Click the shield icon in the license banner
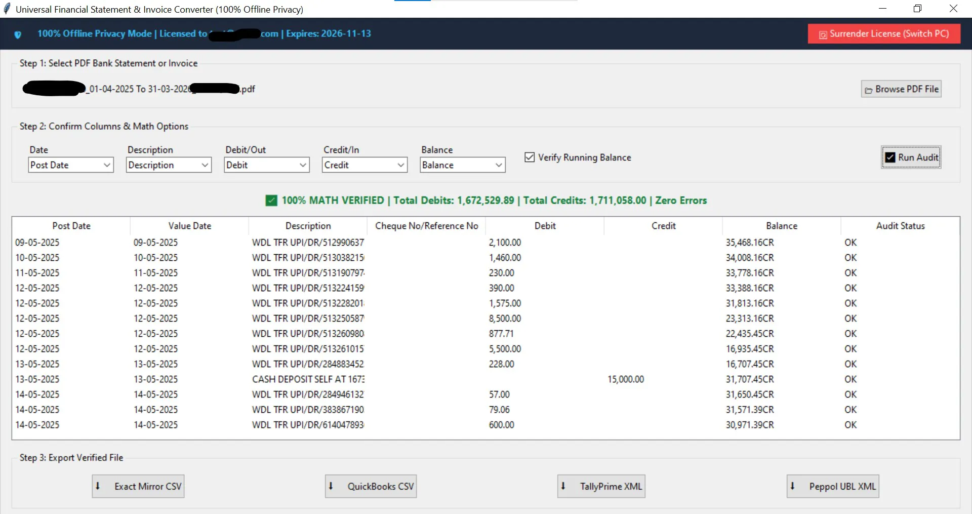The width and height of the screenshot is (972, 514). click(18, 34)
